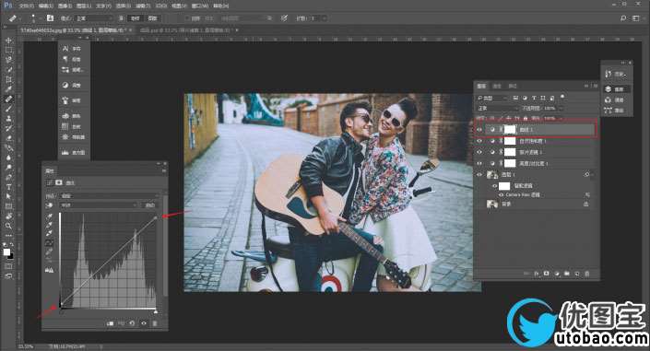The height and width of the screenshot is (351, 650).
Task: Click the white input slider under the curve
Action: (156, 311)
